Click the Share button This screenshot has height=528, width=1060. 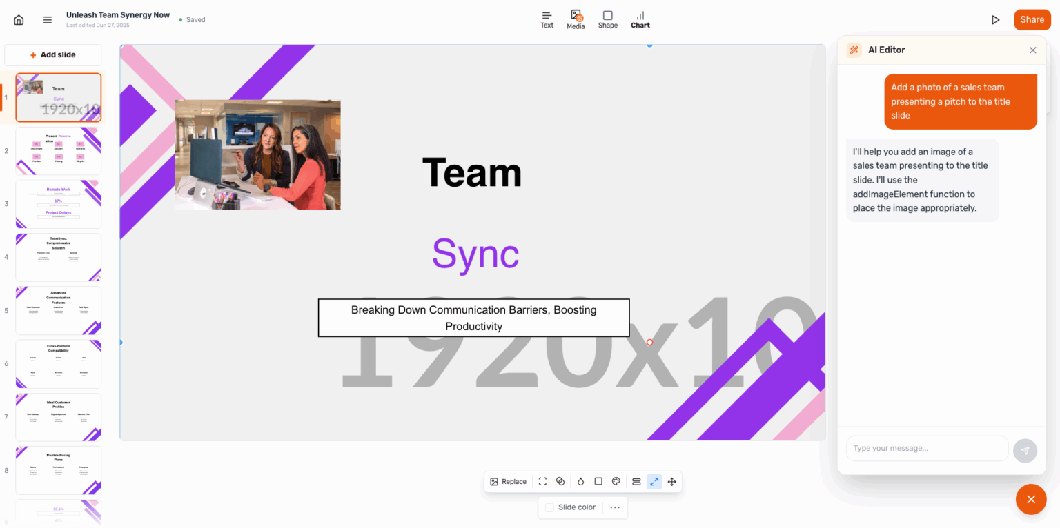1032,19
